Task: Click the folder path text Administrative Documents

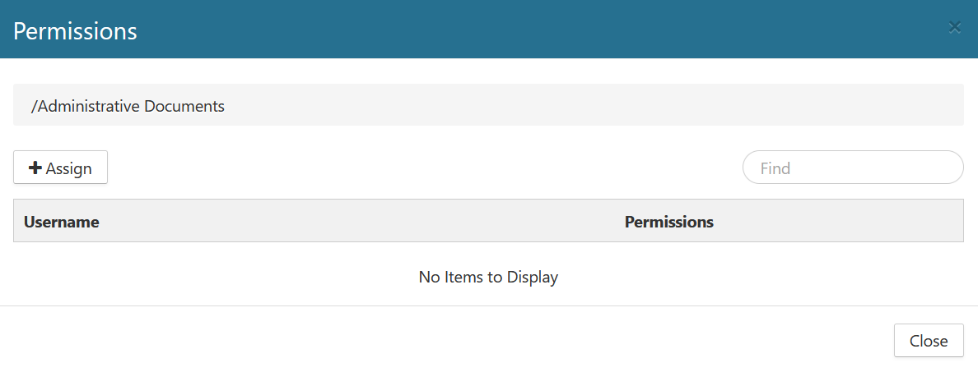Action: click(128, 106)
